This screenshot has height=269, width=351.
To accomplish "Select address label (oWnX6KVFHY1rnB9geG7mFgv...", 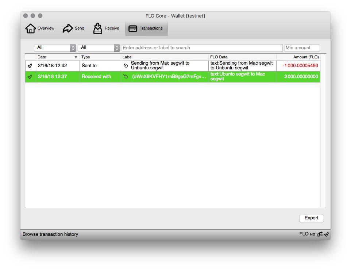I will click(169, 77).
